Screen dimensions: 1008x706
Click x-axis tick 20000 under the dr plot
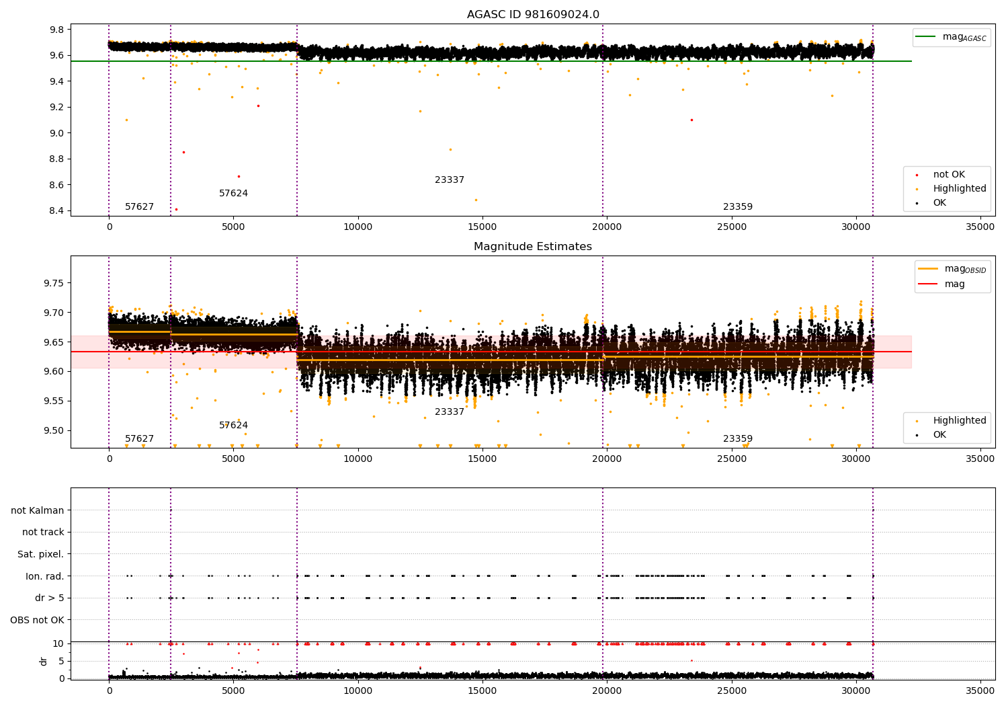click(607, 691)
